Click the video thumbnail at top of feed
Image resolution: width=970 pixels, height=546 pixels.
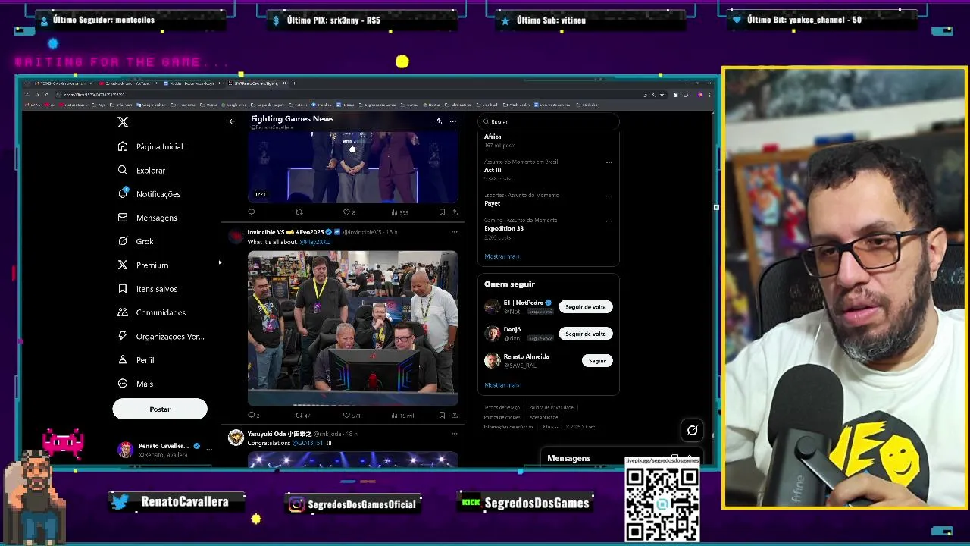tap(352, 167)
